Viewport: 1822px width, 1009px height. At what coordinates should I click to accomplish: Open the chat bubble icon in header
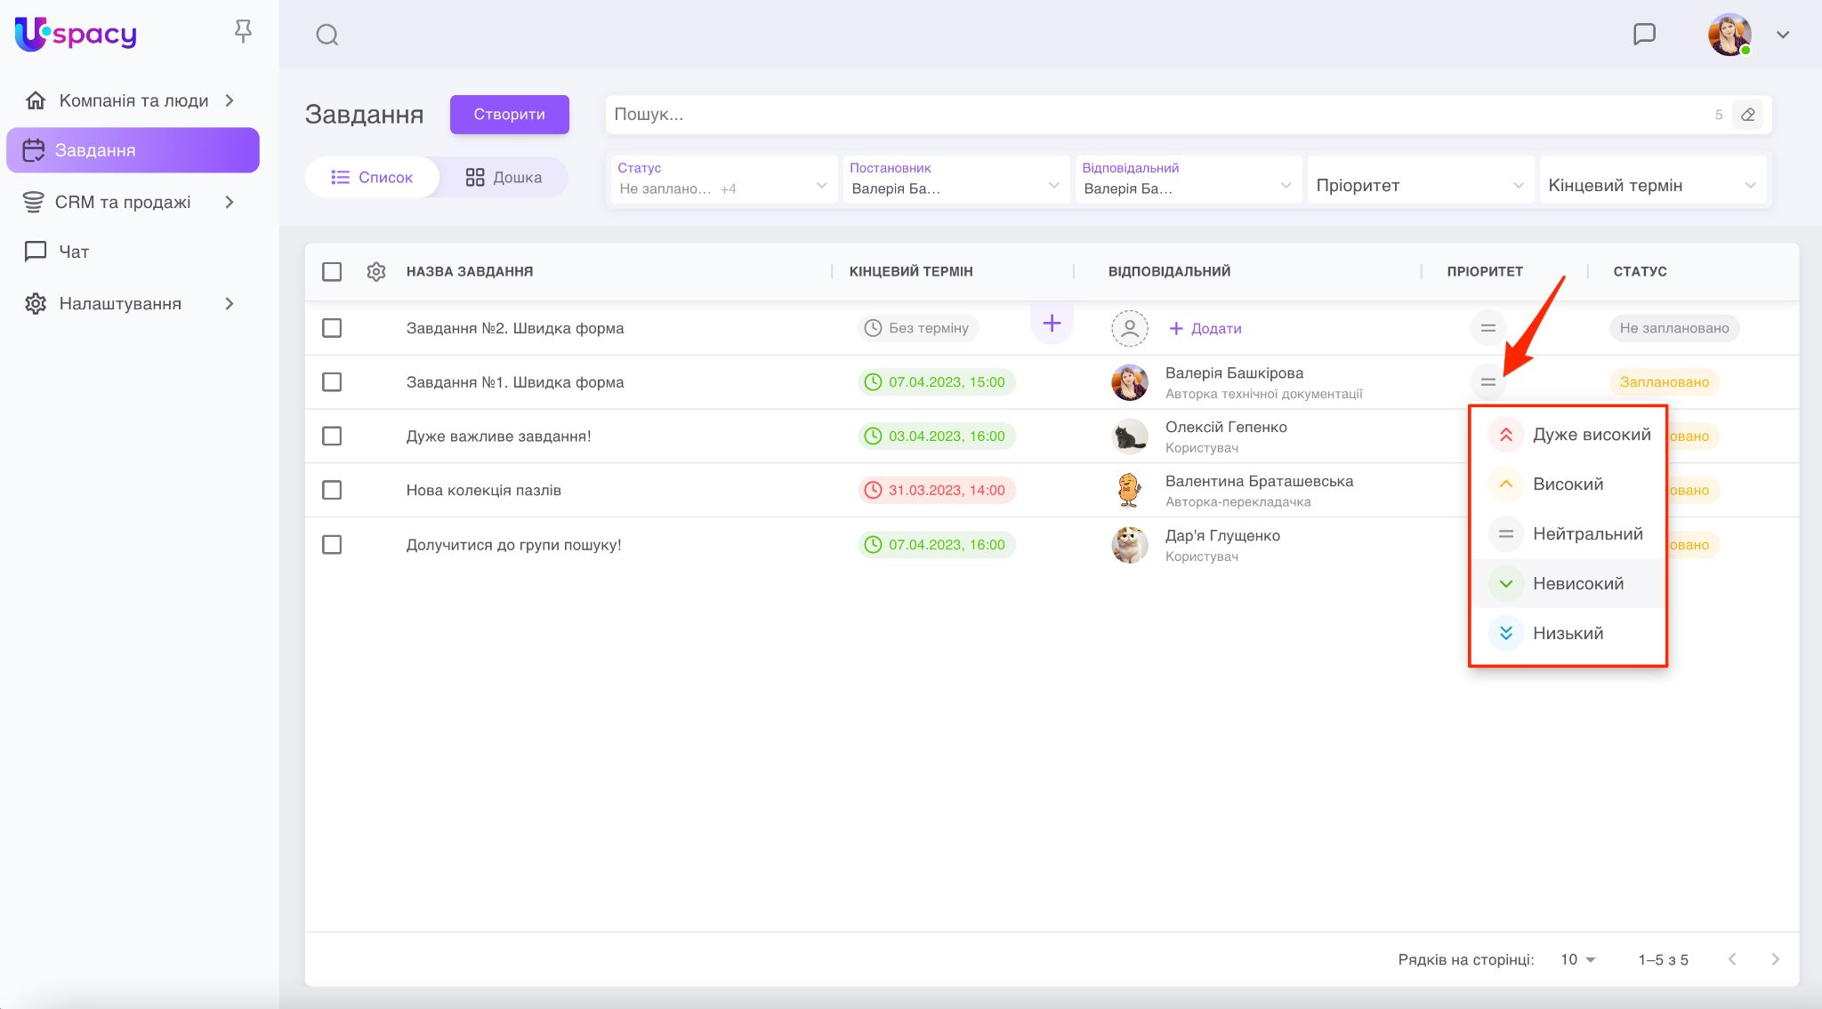(x=1644, y=34)
